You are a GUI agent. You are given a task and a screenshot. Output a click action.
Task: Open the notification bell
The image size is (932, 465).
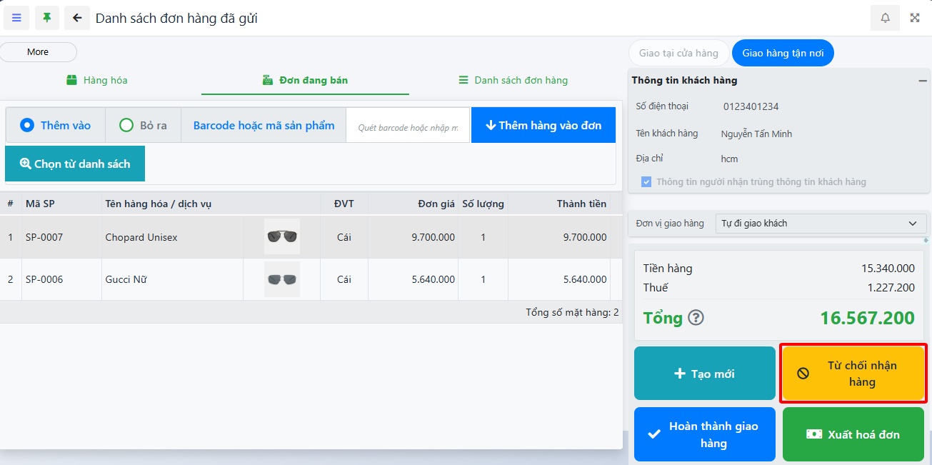point(885,18)
